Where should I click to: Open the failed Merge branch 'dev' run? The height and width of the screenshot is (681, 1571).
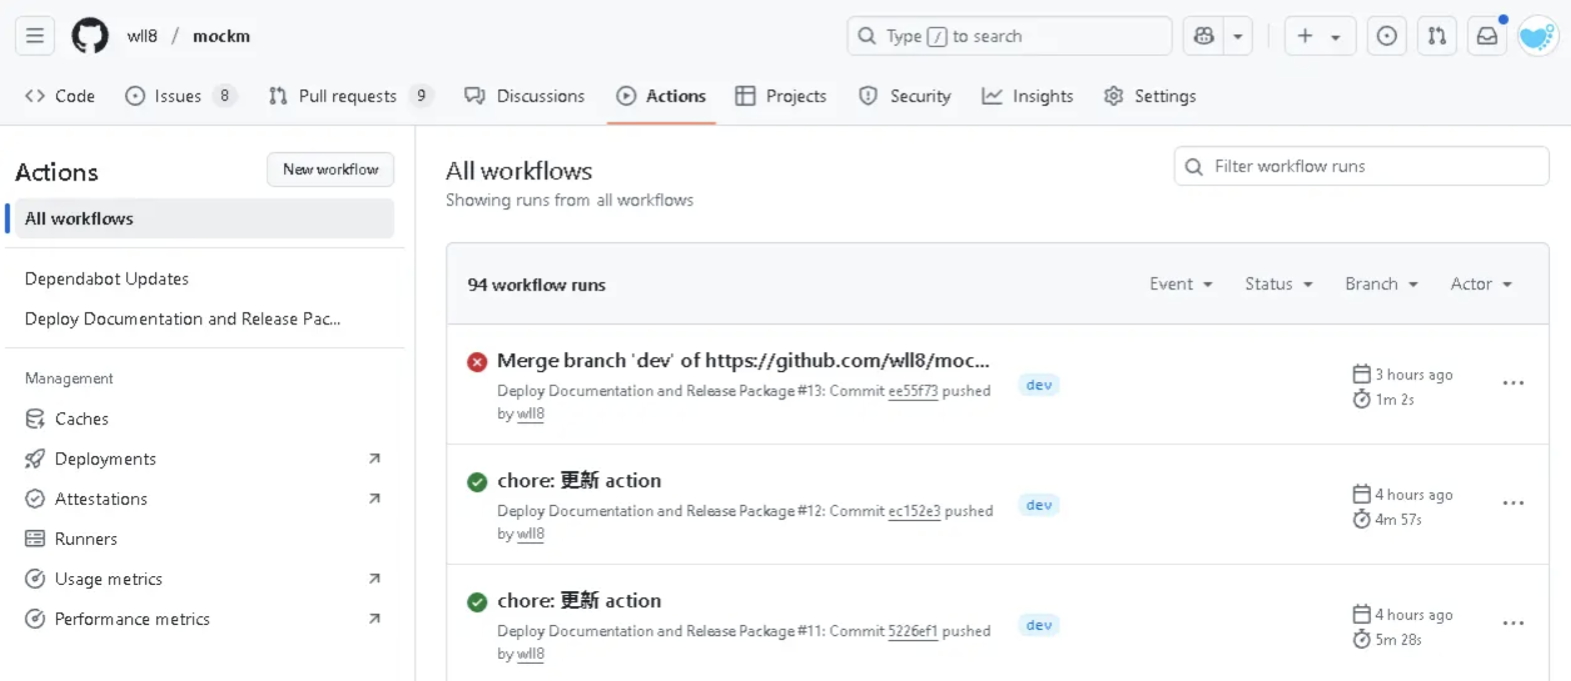click(743, 361)
